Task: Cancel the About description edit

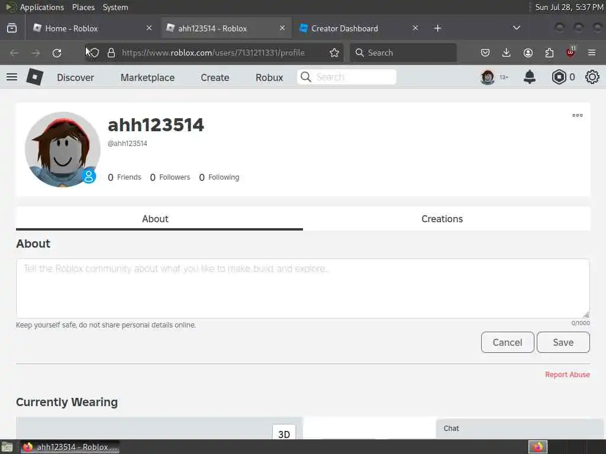Action: (x=507, y=342)
